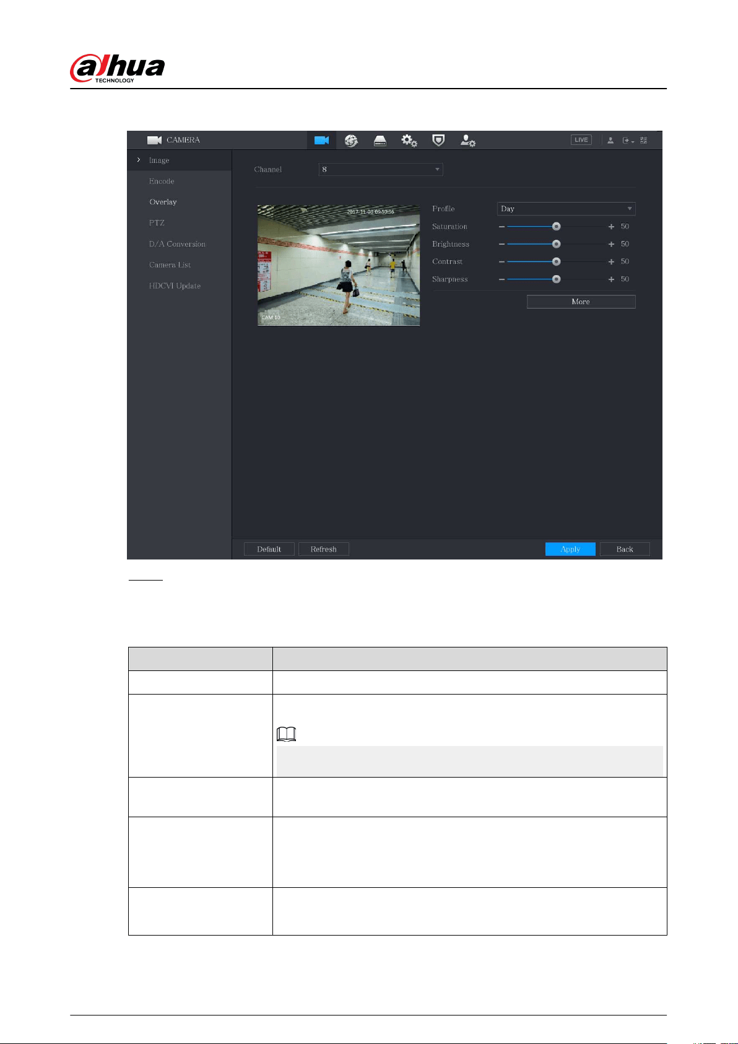Select PTZ in the sidebar
Viewport: 738px width, 1044px height.
[x=157, y=223]
